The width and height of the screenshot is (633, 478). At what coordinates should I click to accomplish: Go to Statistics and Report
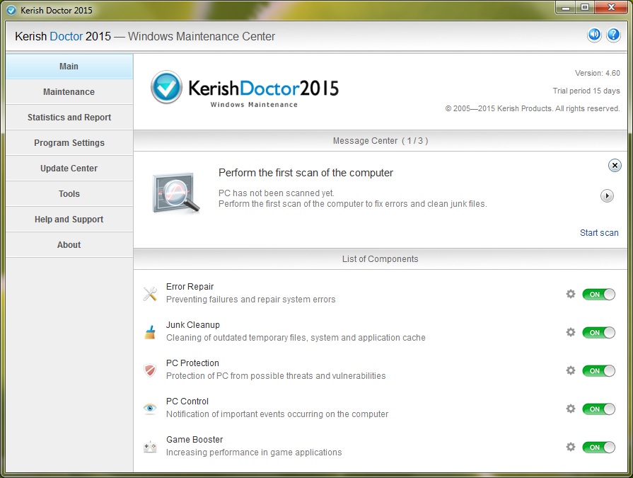(69, 117)
